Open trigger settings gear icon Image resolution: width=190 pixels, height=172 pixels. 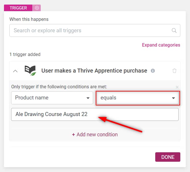(37, 8)
